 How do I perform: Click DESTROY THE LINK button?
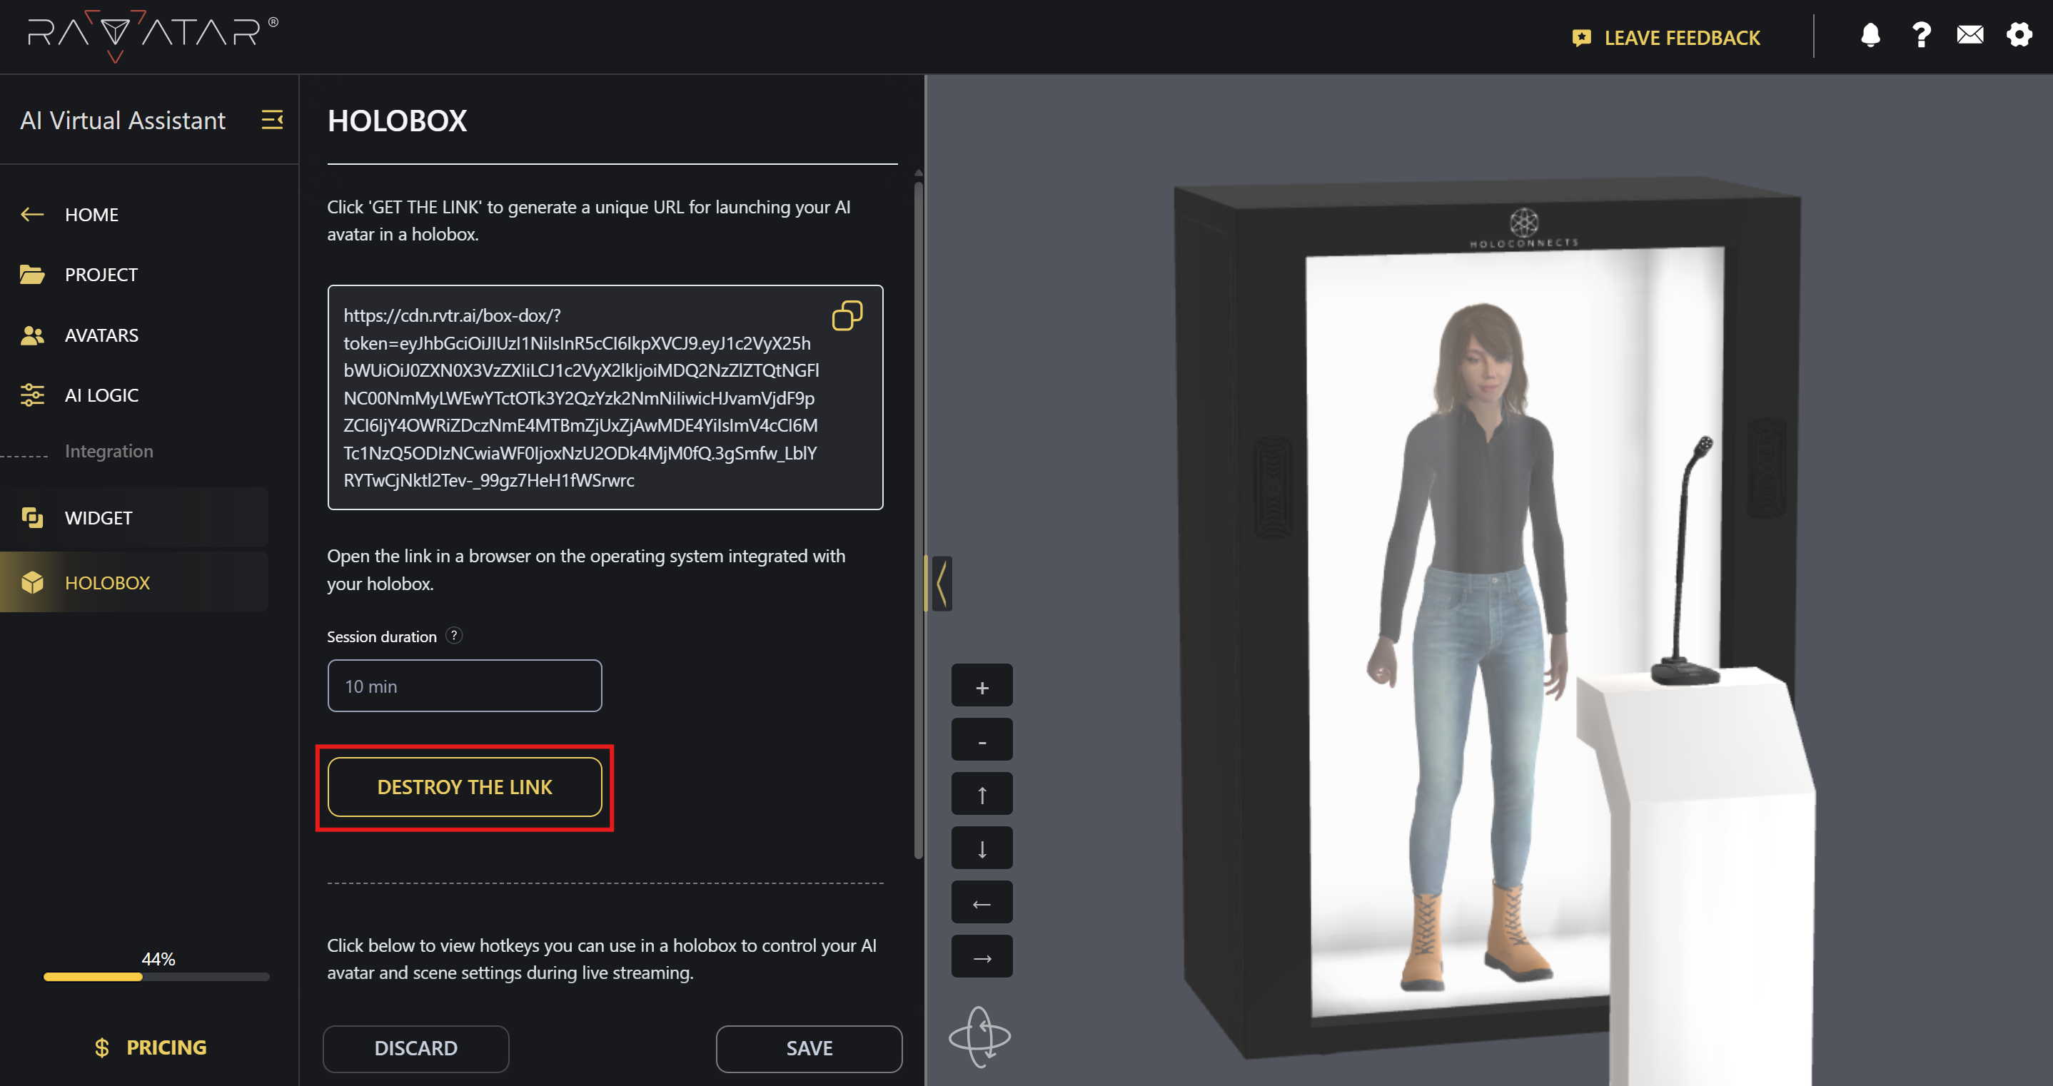(464, 787)
